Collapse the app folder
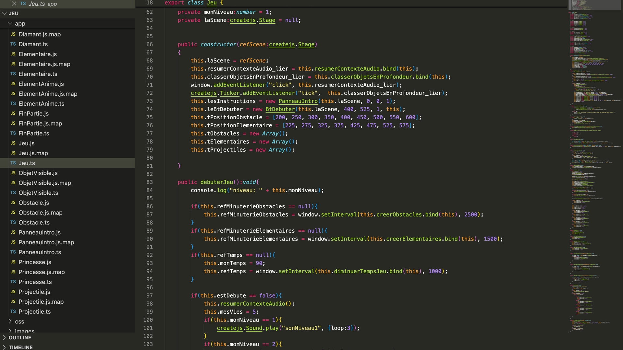Viewport: 623px width, 350px height. tap(10, 23)
